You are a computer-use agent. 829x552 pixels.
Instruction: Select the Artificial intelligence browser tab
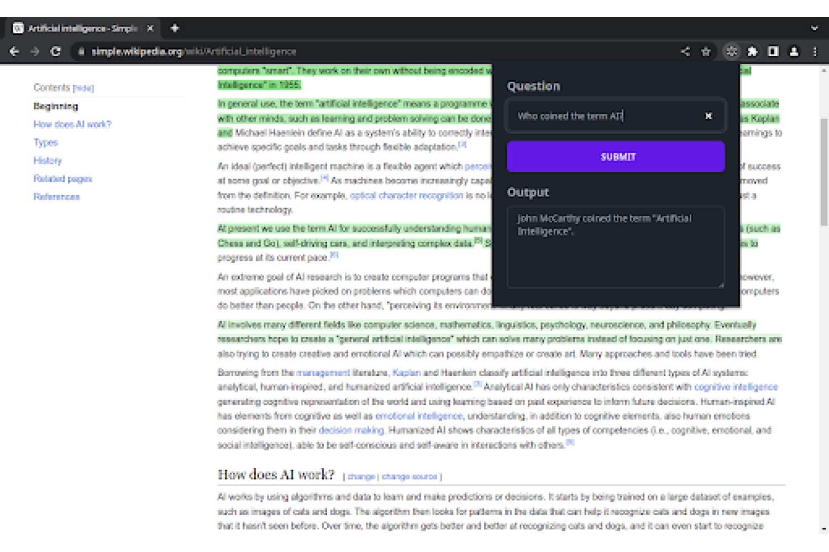coord(83,28)
